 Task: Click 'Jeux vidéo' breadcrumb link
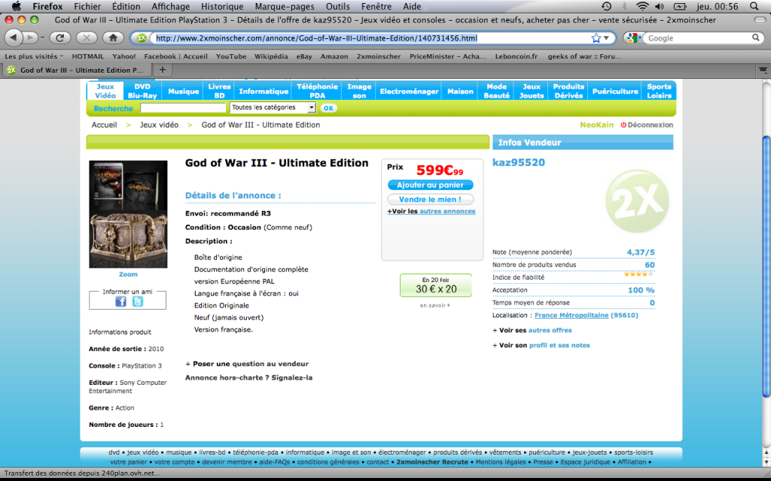160,125
